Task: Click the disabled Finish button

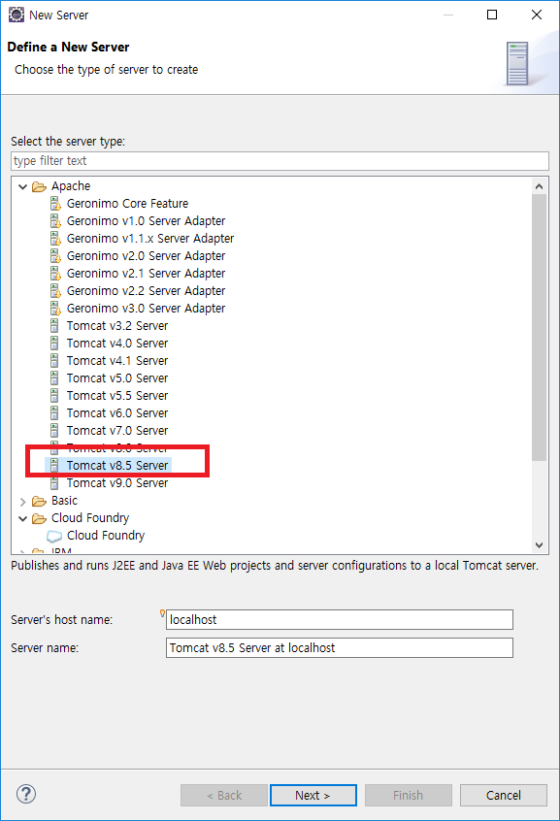Action: (x=408, y=796)
